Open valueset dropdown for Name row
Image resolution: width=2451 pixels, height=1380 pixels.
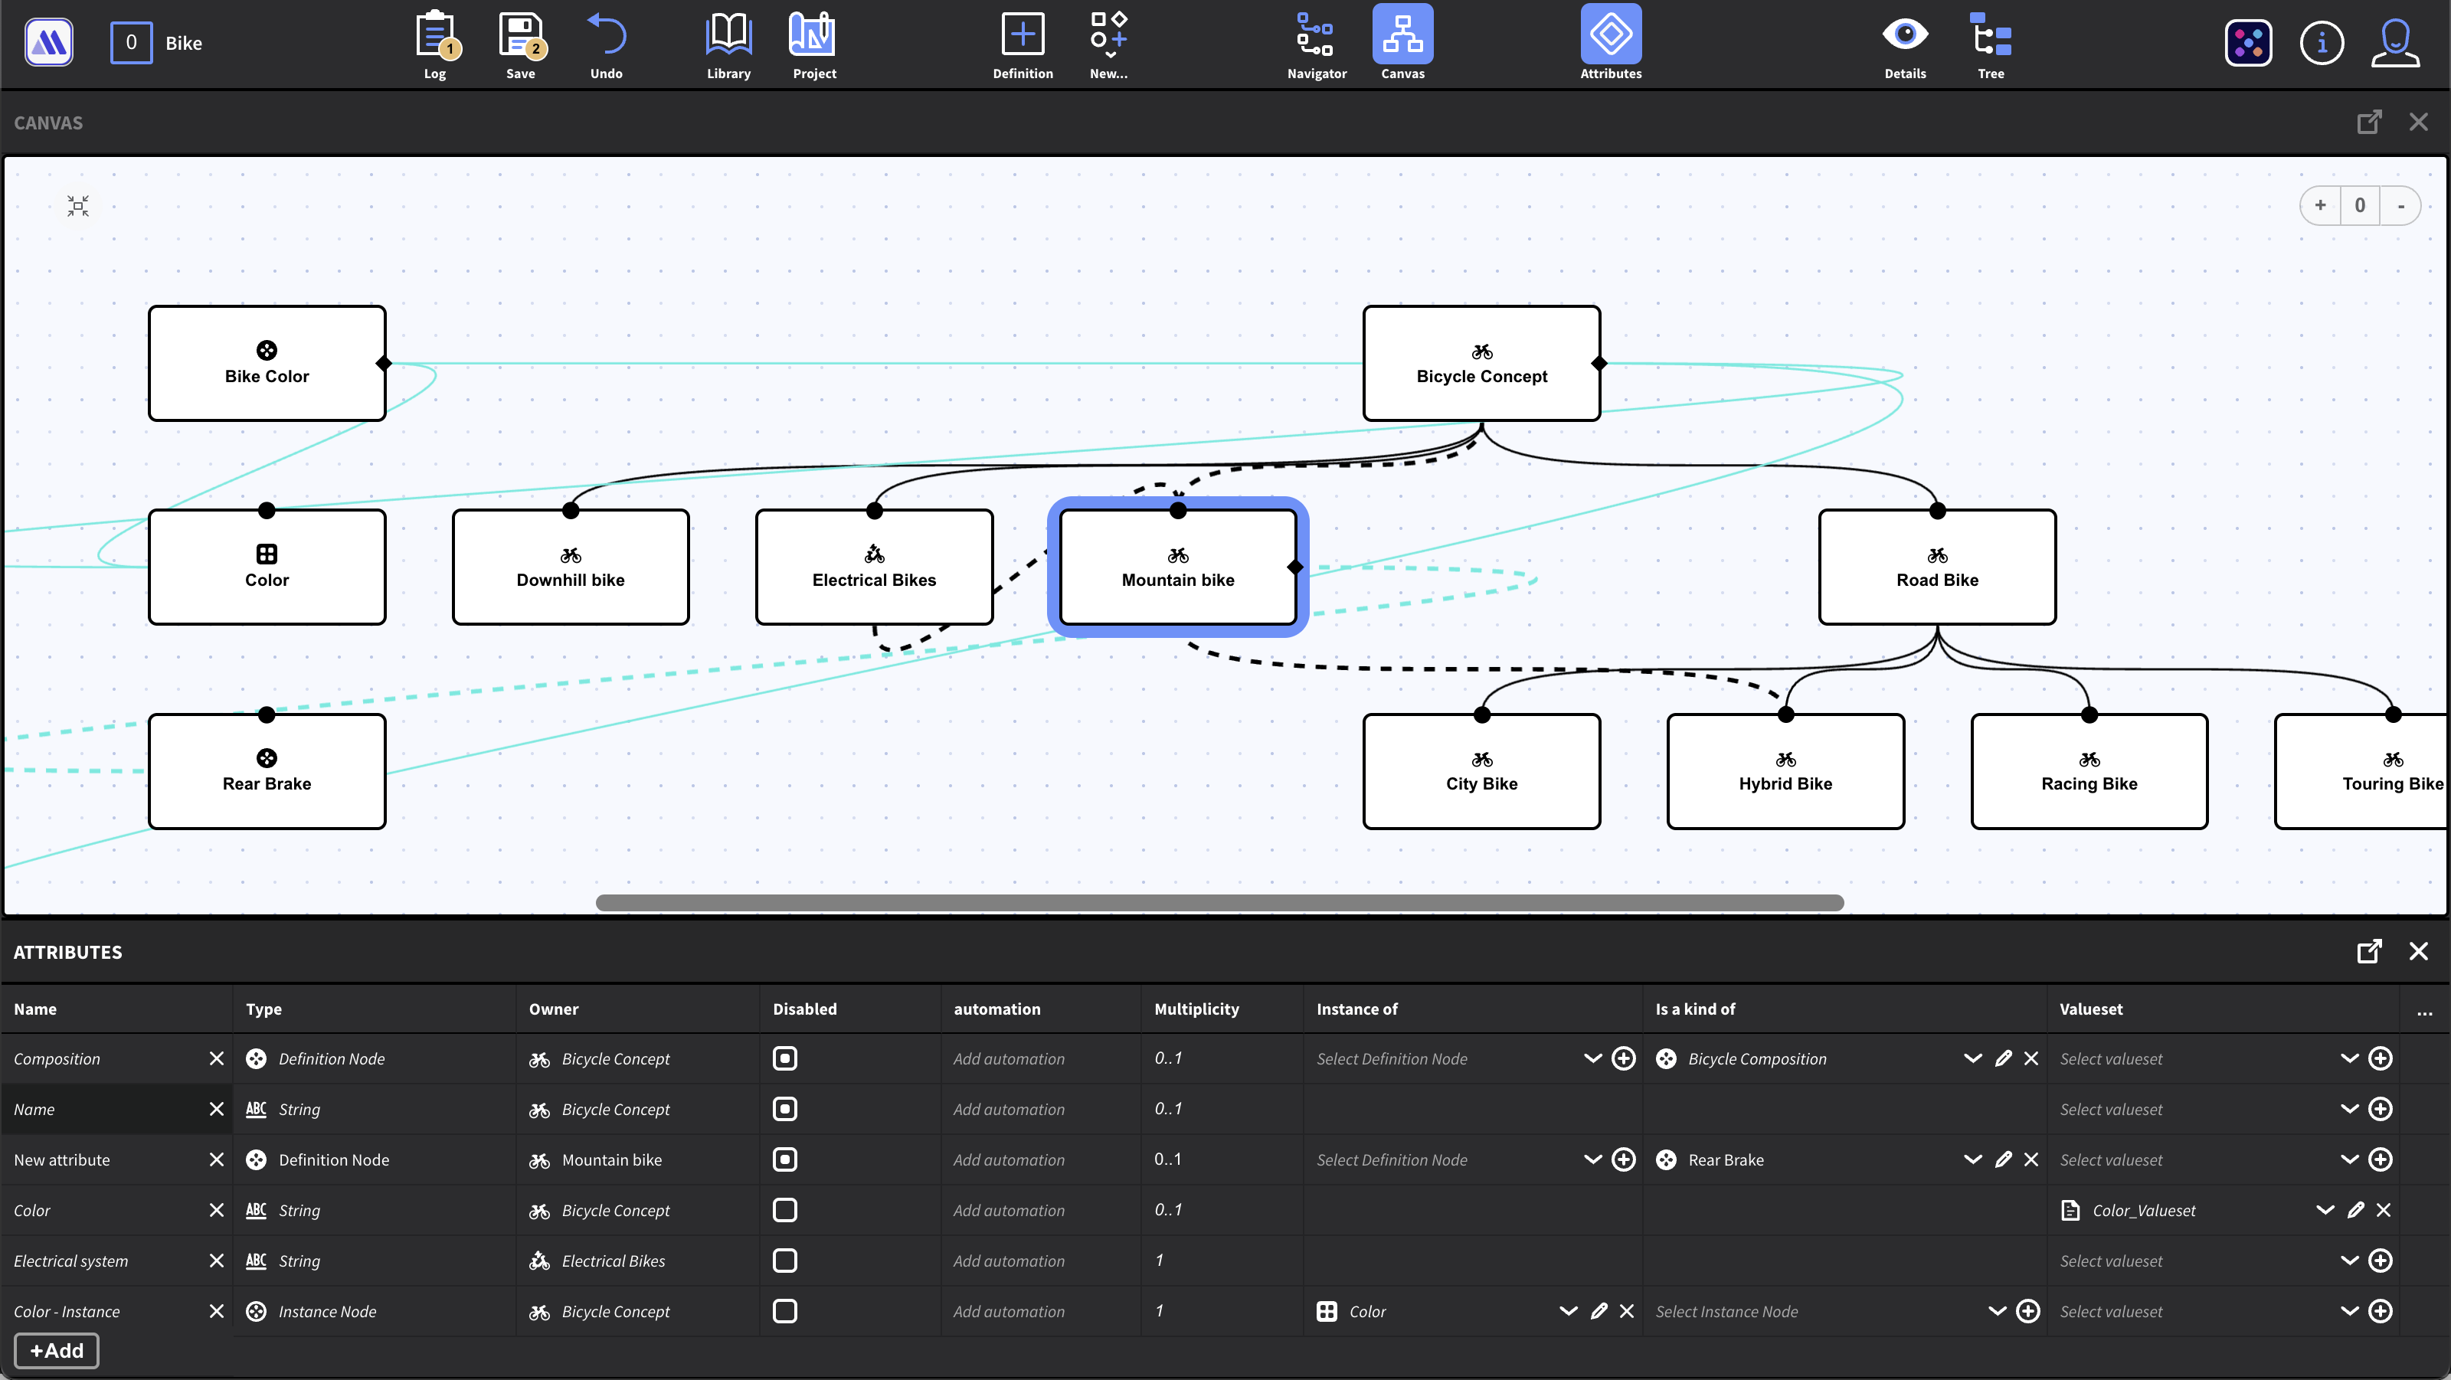[2349, 1109]
